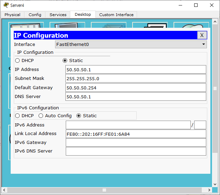This screenshot has height=195, width=220.
Task: Open the Services tab
Action: pyautogui.click(x=58, y=15)
